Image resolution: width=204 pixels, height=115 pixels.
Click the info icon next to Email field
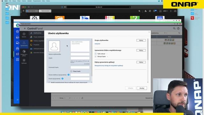coord(62,79)
